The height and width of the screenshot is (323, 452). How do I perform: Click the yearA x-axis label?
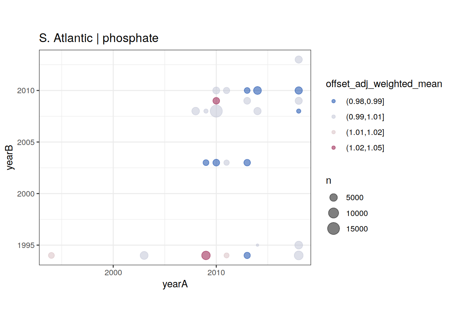pos(175,284)
